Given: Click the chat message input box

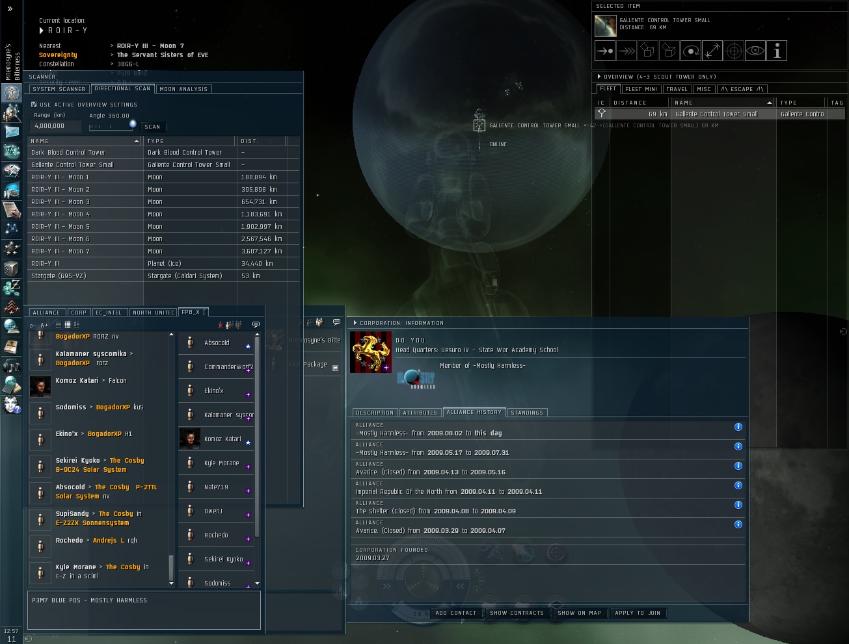Looking at the screenshot, I should pos(144,610).
